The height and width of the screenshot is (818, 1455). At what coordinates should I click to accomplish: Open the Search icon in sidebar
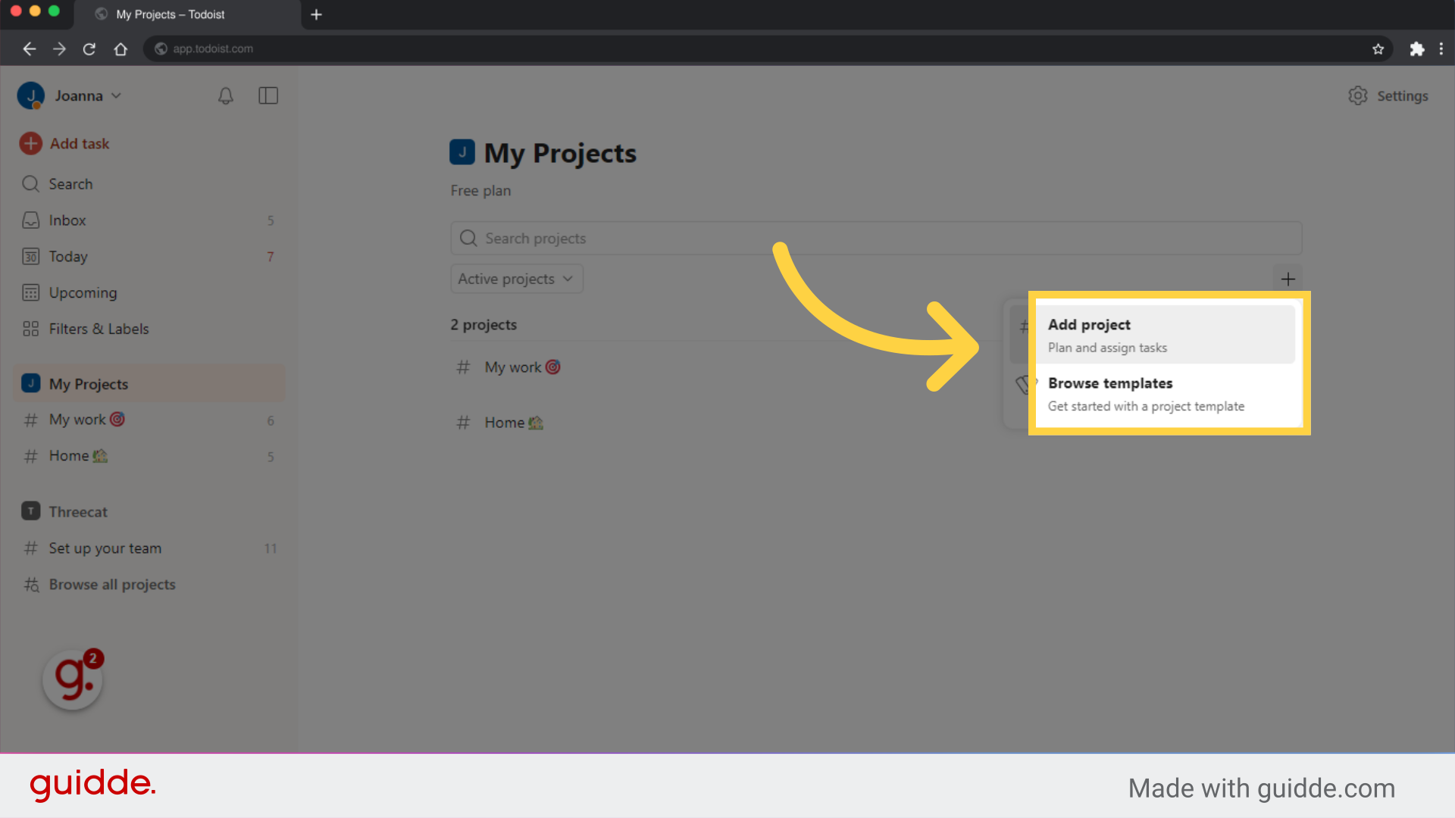point(30,183)
